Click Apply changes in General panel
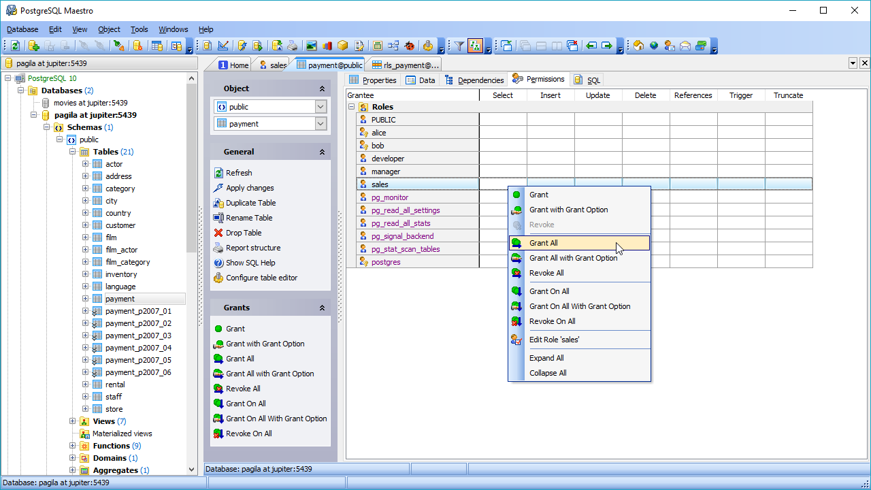Viewport: 871px width, 490px height. [250, 188]
